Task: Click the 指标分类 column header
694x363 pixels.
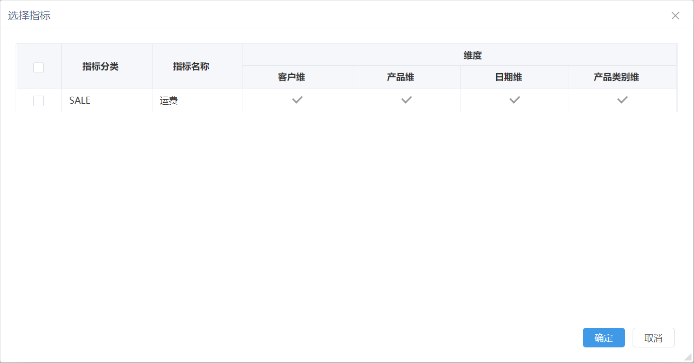Action: pos(107,66)
